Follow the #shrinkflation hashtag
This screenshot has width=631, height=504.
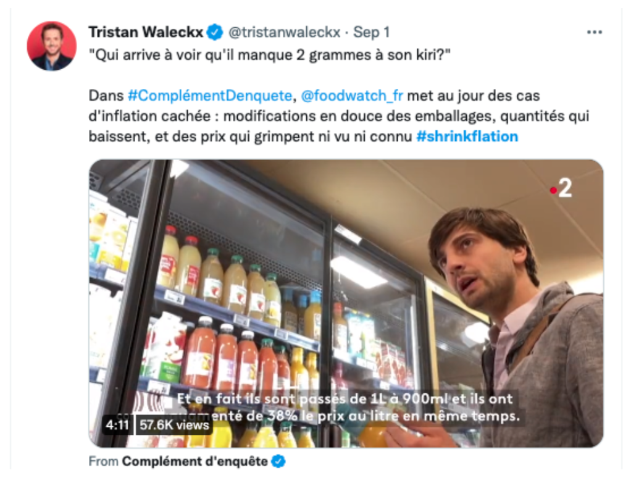pos(467,136)
